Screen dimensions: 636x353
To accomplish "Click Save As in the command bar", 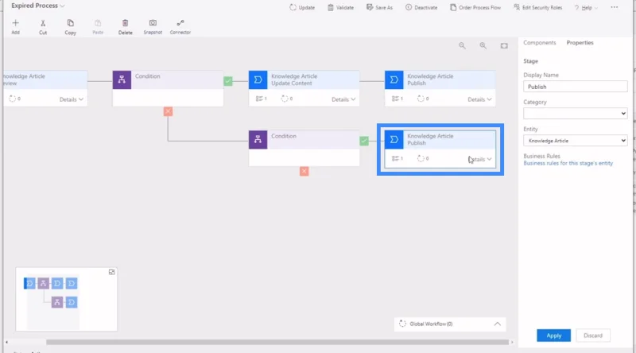I will (x=380, y=7).
